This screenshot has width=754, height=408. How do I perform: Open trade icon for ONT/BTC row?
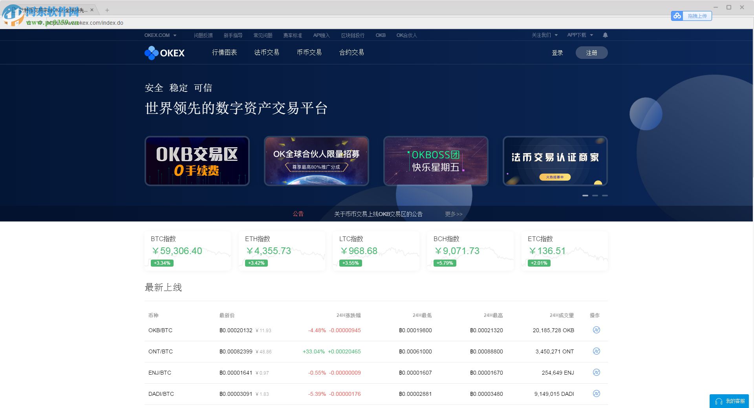596,351
